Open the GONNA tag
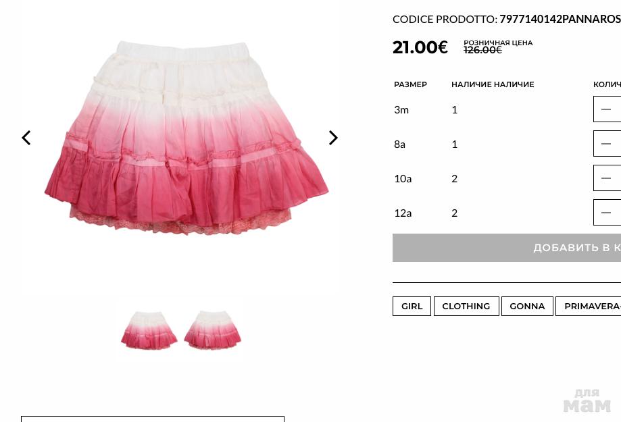The image size is (621, 422). pos(527,307)
